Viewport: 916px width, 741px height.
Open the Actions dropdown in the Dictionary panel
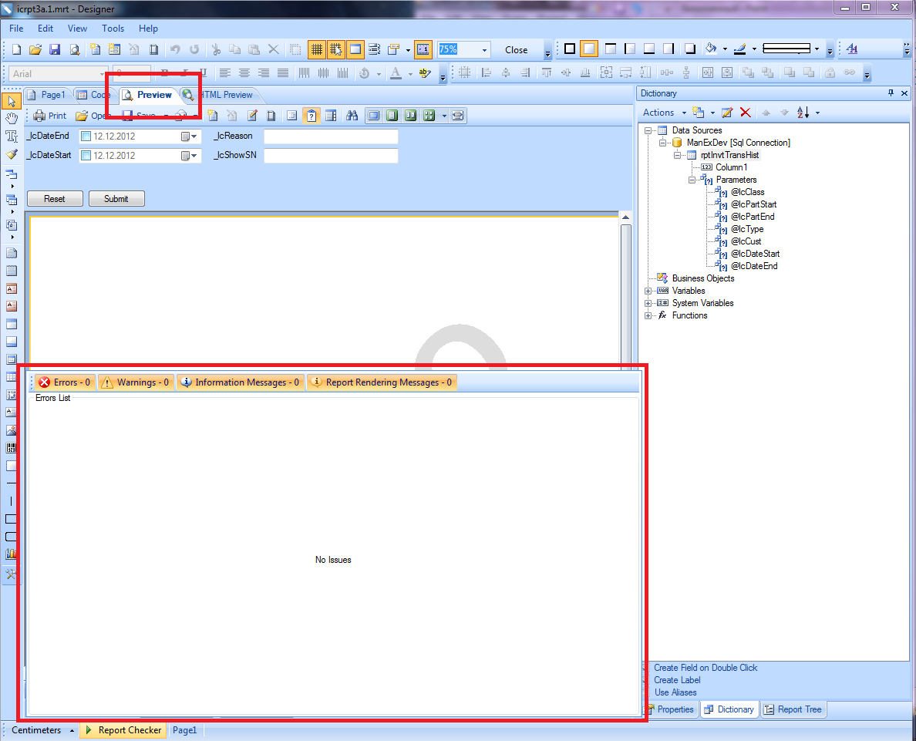tap(664, 113)
